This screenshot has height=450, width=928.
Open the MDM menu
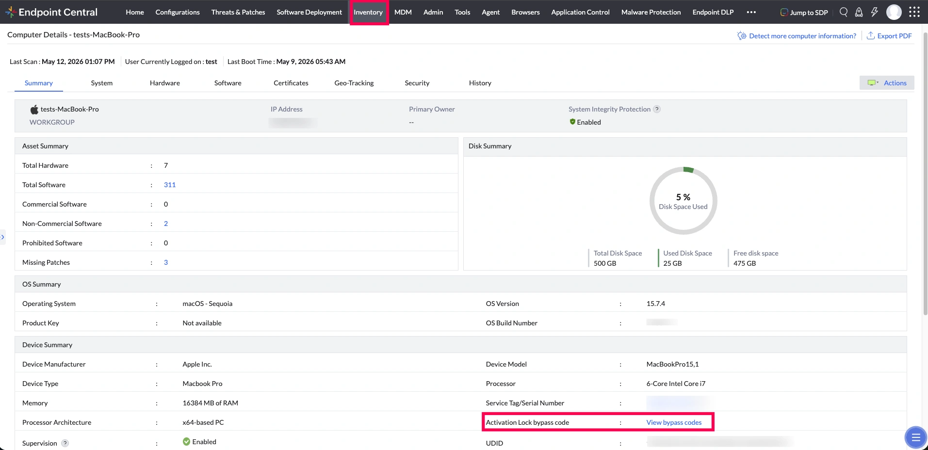(x=403, y=12)
